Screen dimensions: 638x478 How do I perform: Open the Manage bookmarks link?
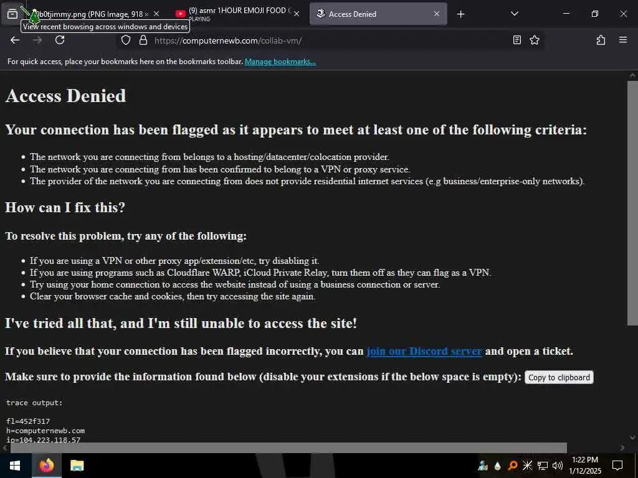[x=280, y=62]
